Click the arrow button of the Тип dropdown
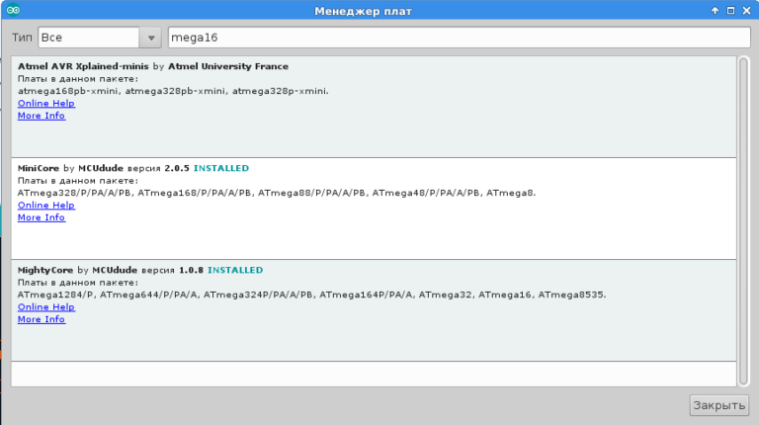Screen dimensions: 759x425 [x=150, y=38]
